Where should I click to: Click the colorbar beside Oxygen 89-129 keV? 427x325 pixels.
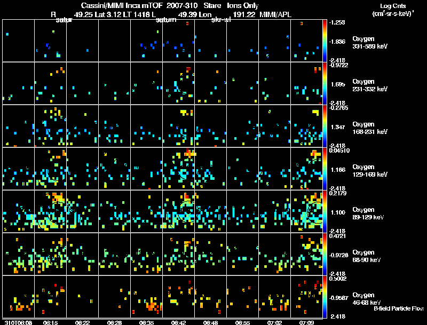(x=325, y=211)
